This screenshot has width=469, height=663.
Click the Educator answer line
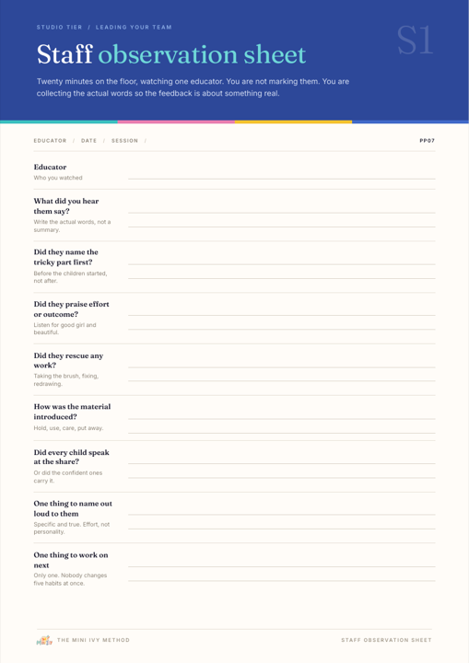click(x=281, y=179)
